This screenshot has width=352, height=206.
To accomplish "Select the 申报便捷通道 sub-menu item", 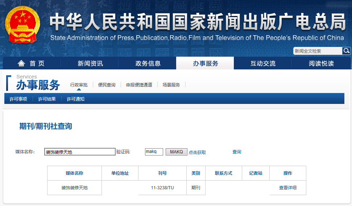I will coord(139,85).
